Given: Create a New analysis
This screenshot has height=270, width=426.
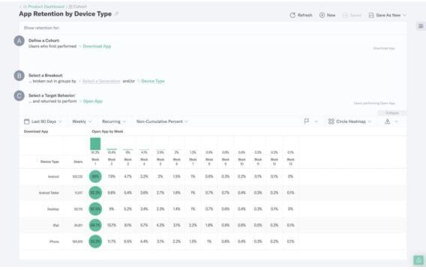Looking at the screenshot, I should [x=327, y=15].
